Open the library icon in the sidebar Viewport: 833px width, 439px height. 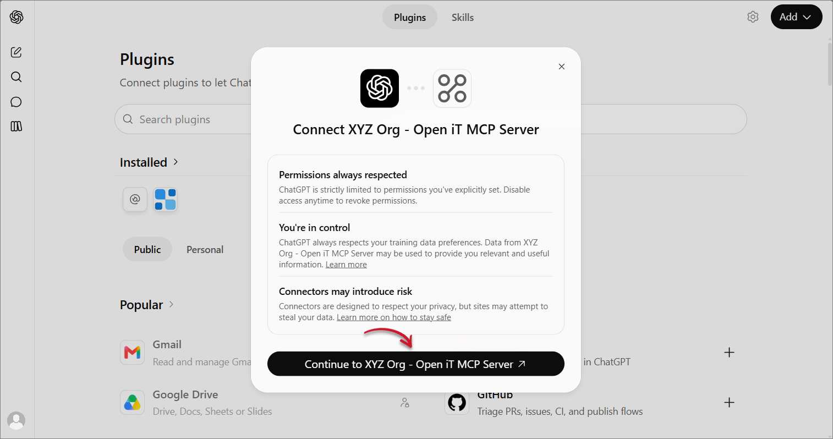click(x=17, y=127)
